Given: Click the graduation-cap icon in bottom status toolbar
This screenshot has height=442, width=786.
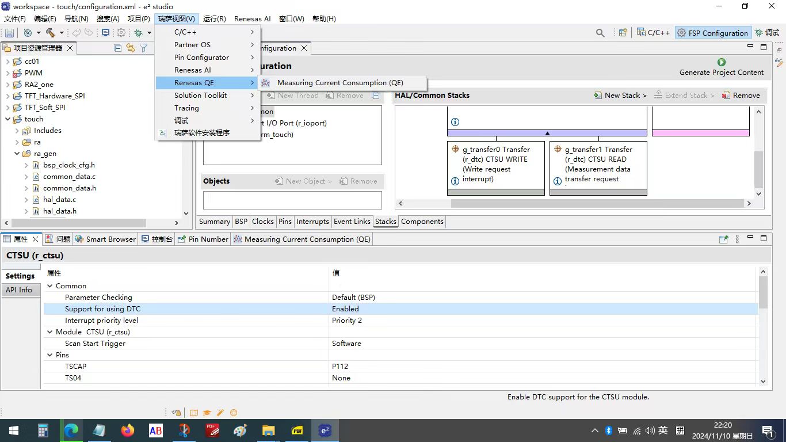Looking at the screenshot, I should pyautogui.click(x=207, y=413).
